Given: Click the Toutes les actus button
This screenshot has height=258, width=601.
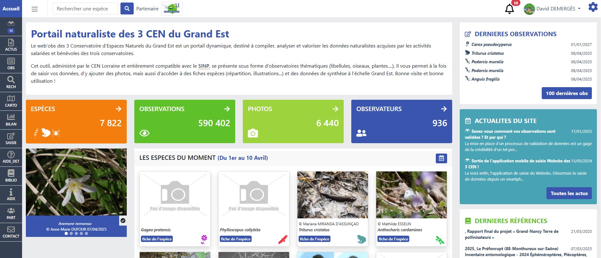Looking at the screenshot, I should click(569, 193).
